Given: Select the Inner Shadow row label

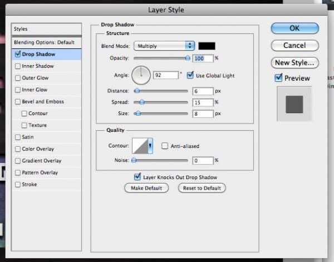Looking at the screenshot, I should pyautogui.click(x=38, y=66).
